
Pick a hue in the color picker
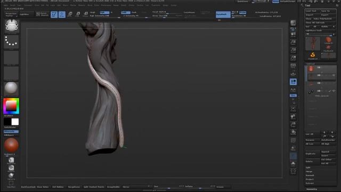[x=11, y=106]
